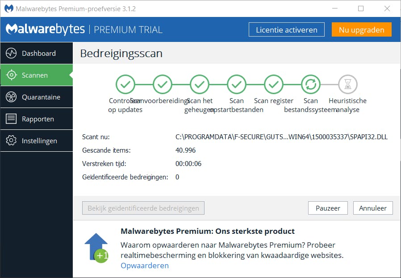
Task: Click the spinning Scan bestandssysteem step icon
Action: click(310, 84)
